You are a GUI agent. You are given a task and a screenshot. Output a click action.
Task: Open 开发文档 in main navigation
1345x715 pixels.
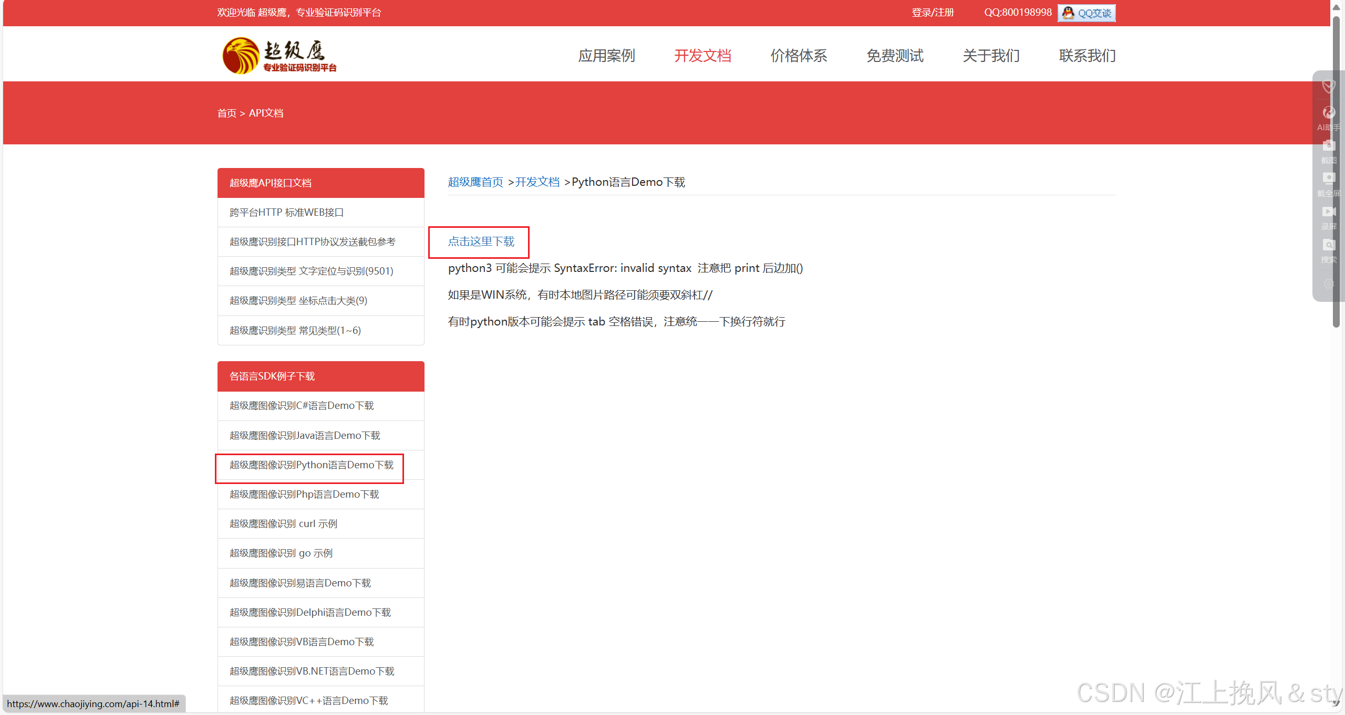[x=702, y=55]
